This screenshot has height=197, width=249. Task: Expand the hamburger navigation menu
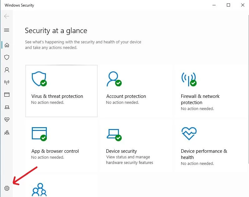point(7,30)
